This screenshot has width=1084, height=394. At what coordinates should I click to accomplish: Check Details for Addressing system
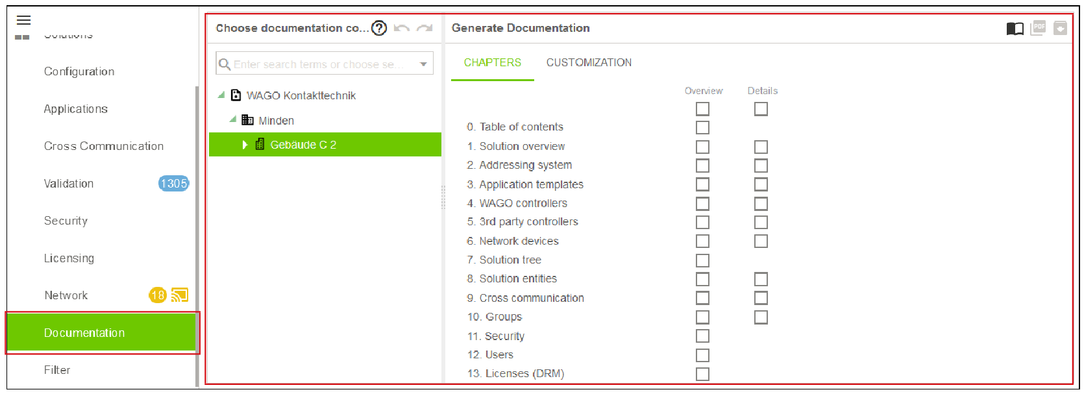coord(761,166)
